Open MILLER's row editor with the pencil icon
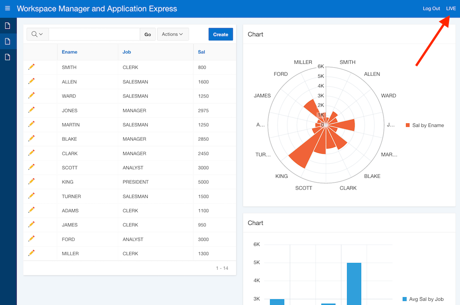This screenshot has height=305, width=460. click(31, 253)
